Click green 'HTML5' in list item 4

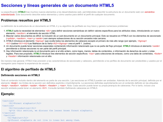(126, 46)
